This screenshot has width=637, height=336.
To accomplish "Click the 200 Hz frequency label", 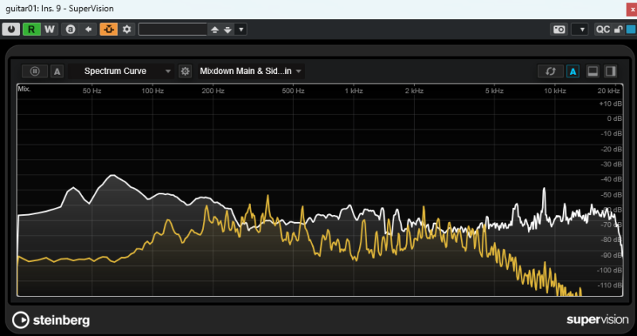I will pos(213,91).
